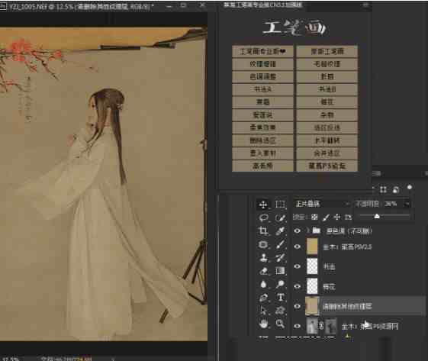Screen dimensions: 428x361
Task: Select the Eyedropper tool
Action: (x=280, y=231)
